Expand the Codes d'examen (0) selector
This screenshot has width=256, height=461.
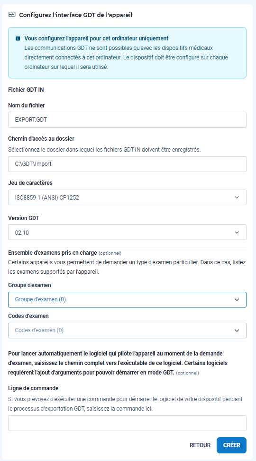coord(127,330)
